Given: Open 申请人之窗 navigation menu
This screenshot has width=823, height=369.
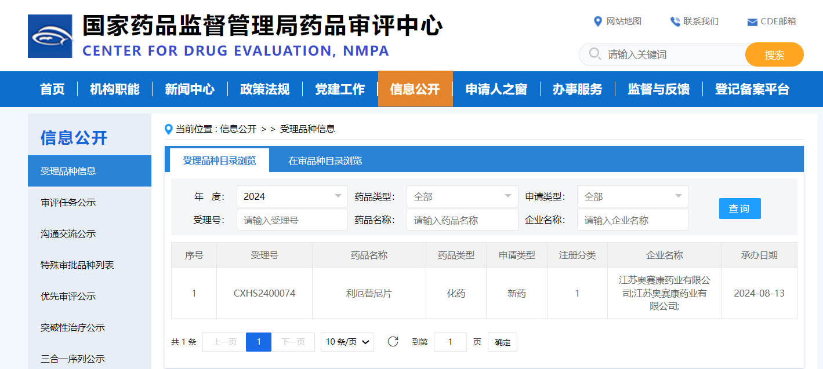Looking at the screenshot, I should coord(496,89).
